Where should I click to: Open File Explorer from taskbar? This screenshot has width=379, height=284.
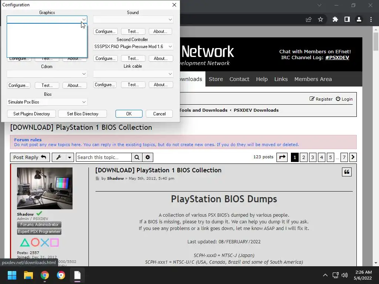pos(28,275)
